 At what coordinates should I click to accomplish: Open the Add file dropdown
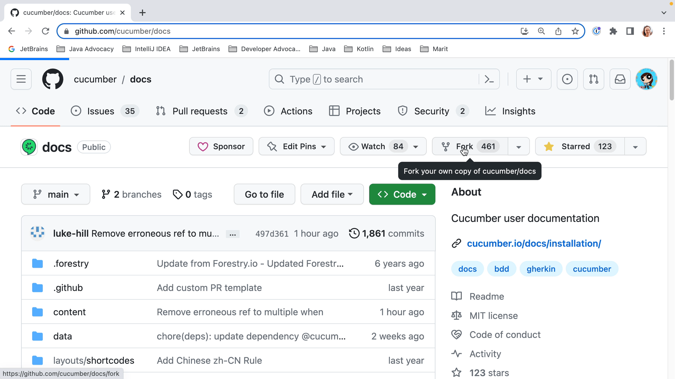tap(332, 194)
